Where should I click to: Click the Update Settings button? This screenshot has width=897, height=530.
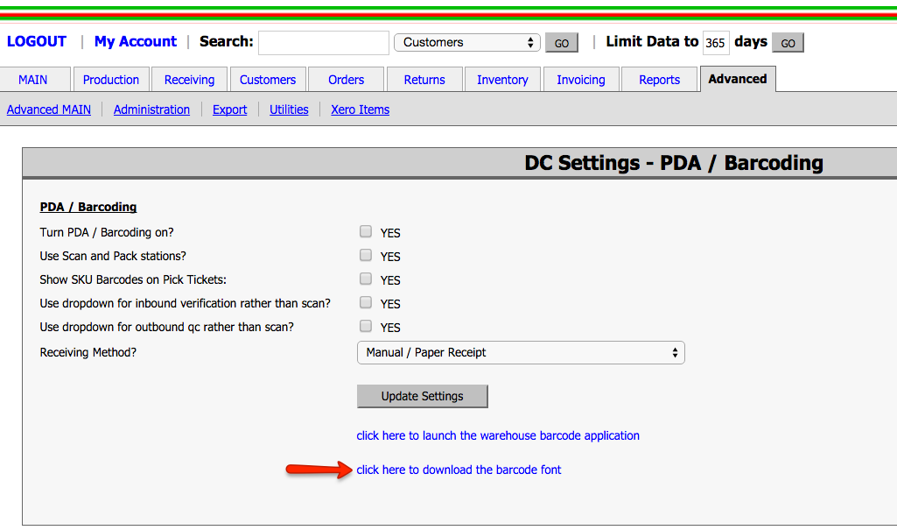click(422, 396)
